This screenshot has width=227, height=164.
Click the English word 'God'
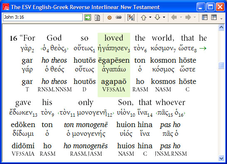[x=54, y=38]
